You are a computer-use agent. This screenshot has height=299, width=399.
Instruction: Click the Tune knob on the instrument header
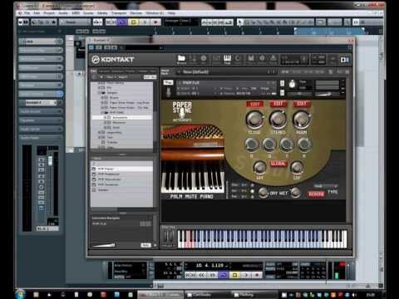(292, 84)
